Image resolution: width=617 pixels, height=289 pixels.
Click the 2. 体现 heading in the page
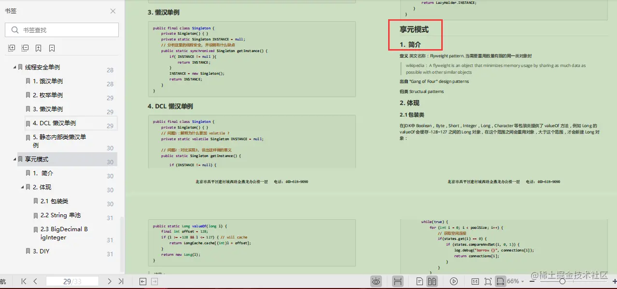coord(409,103)
